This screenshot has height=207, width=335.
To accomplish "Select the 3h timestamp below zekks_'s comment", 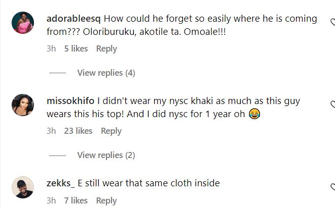I will (51, 201).
